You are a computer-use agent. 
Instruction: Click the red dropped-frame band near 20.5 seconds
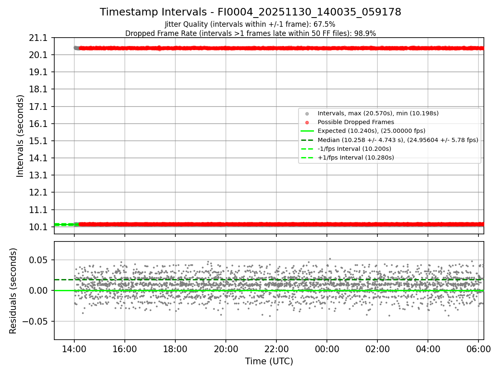pyautogui.click(x=282, y=48)
